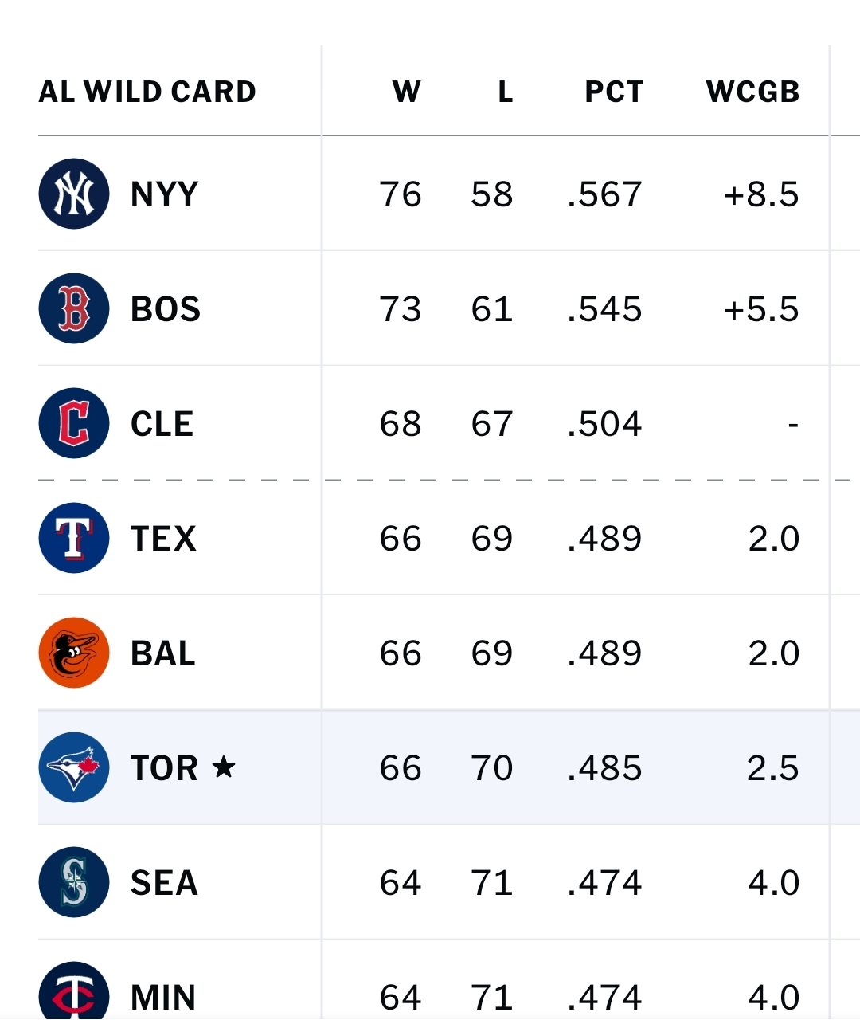Open the NYY team link
Viewport: 860px width, 1020px height.
(164, 194)
